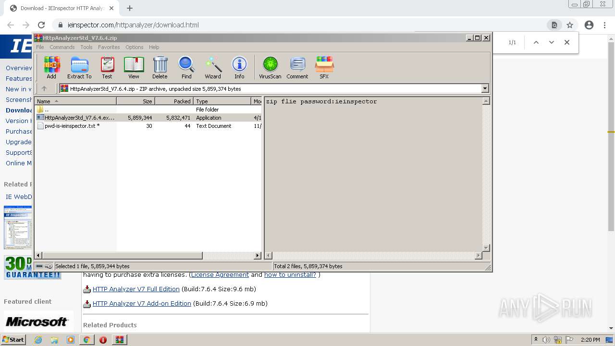The height and width of the screenshot is (346, 615).
Task: Open the Options menu
Action: click(x=135, y=47)
